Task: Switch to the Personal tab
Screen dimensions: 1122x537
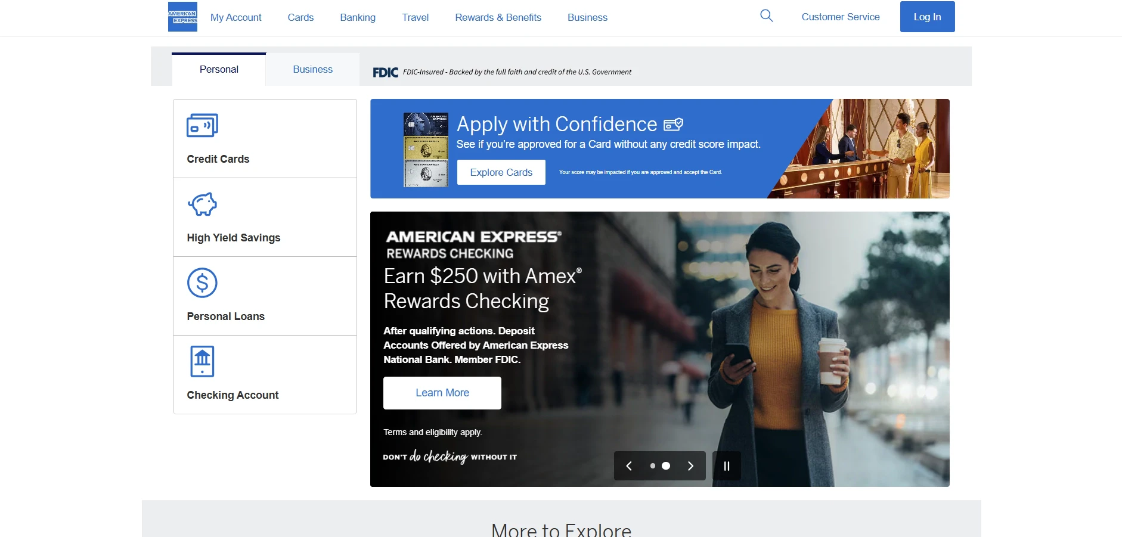Action: coord(219,69)
